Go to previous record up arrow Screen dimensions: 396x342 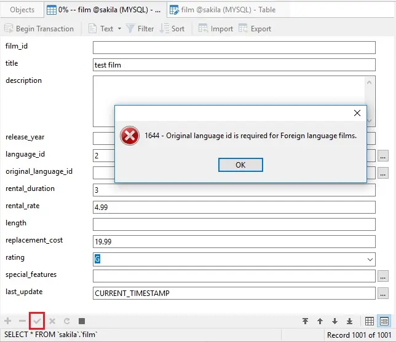320,321
